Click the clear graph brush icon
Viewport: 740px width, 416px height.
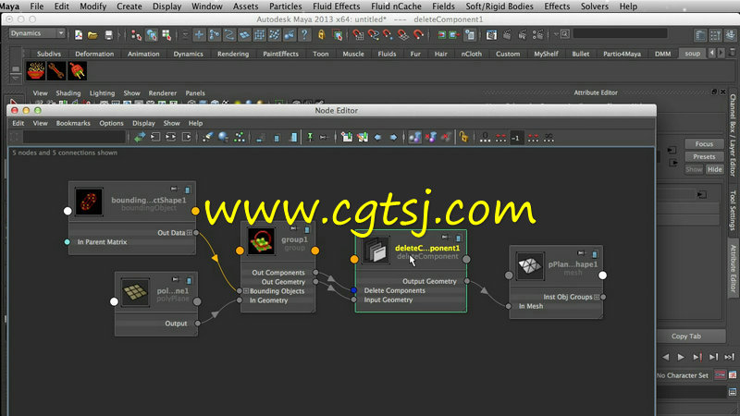(207, 137)
